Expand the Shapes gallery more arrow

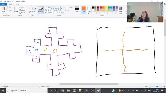point(63,13)
